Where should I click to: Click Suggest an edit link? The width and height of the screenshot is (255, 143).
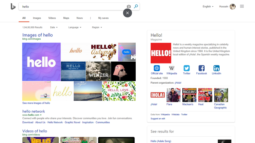[158, 118]
